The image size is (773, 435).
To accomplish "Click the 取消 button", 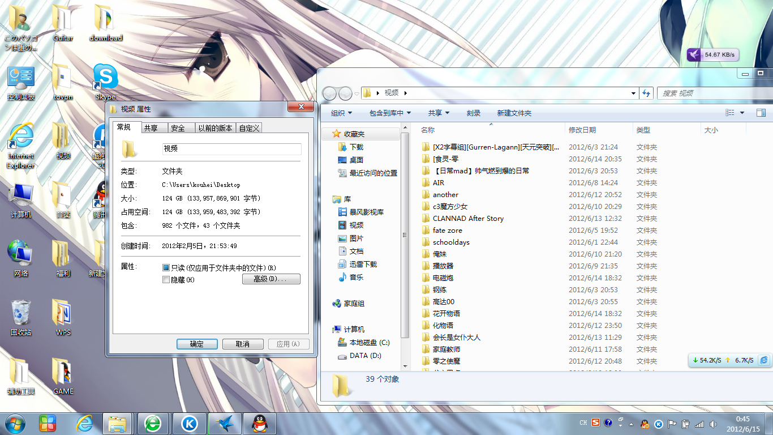I will pyautogui.click(x=243, y=344).
